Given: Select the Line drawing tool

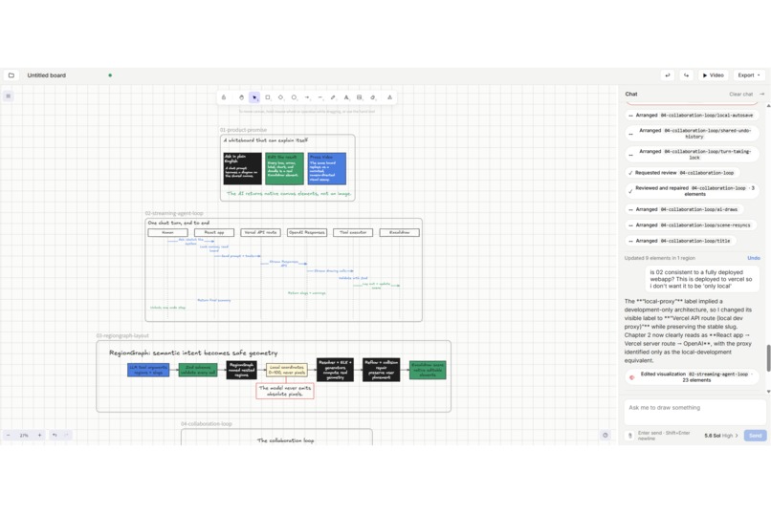Looking at the screenshot, I should point(320,97).
